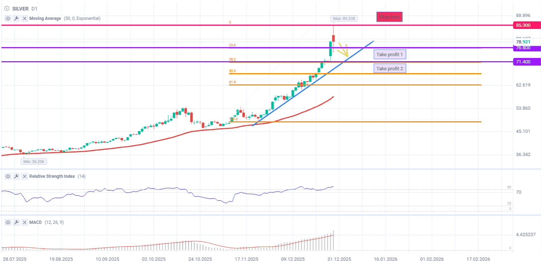Select the yellow downward arrow drawing
This screenshot has height=264, width=541.
(343, 50)
